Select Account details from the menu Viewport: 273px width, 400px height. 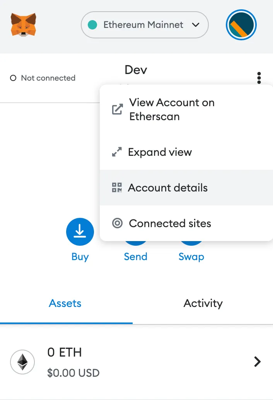168,188
